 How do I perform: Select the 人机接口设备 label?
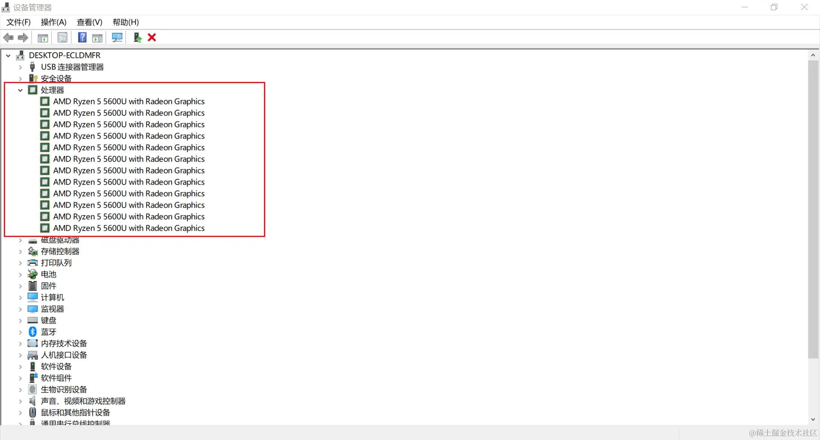coord(64,355)
